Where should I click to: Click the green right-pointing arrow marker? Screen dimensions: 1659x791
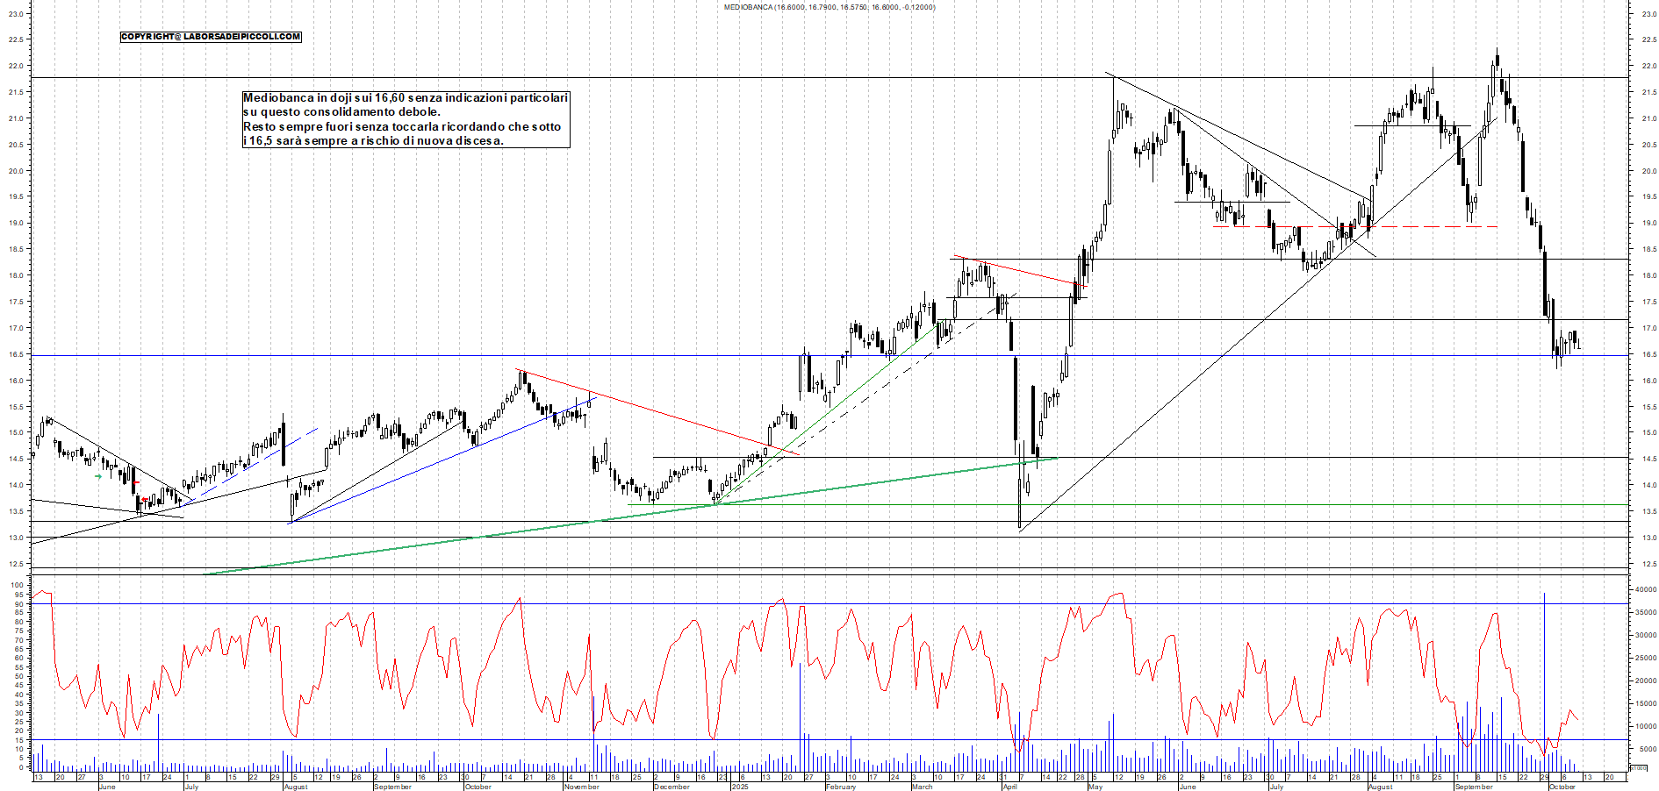coord(98,477)
